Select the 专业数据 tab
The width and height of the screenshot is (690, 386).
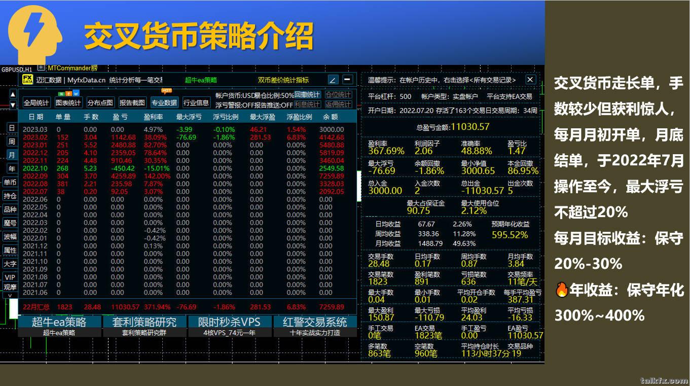pos(164,102)
